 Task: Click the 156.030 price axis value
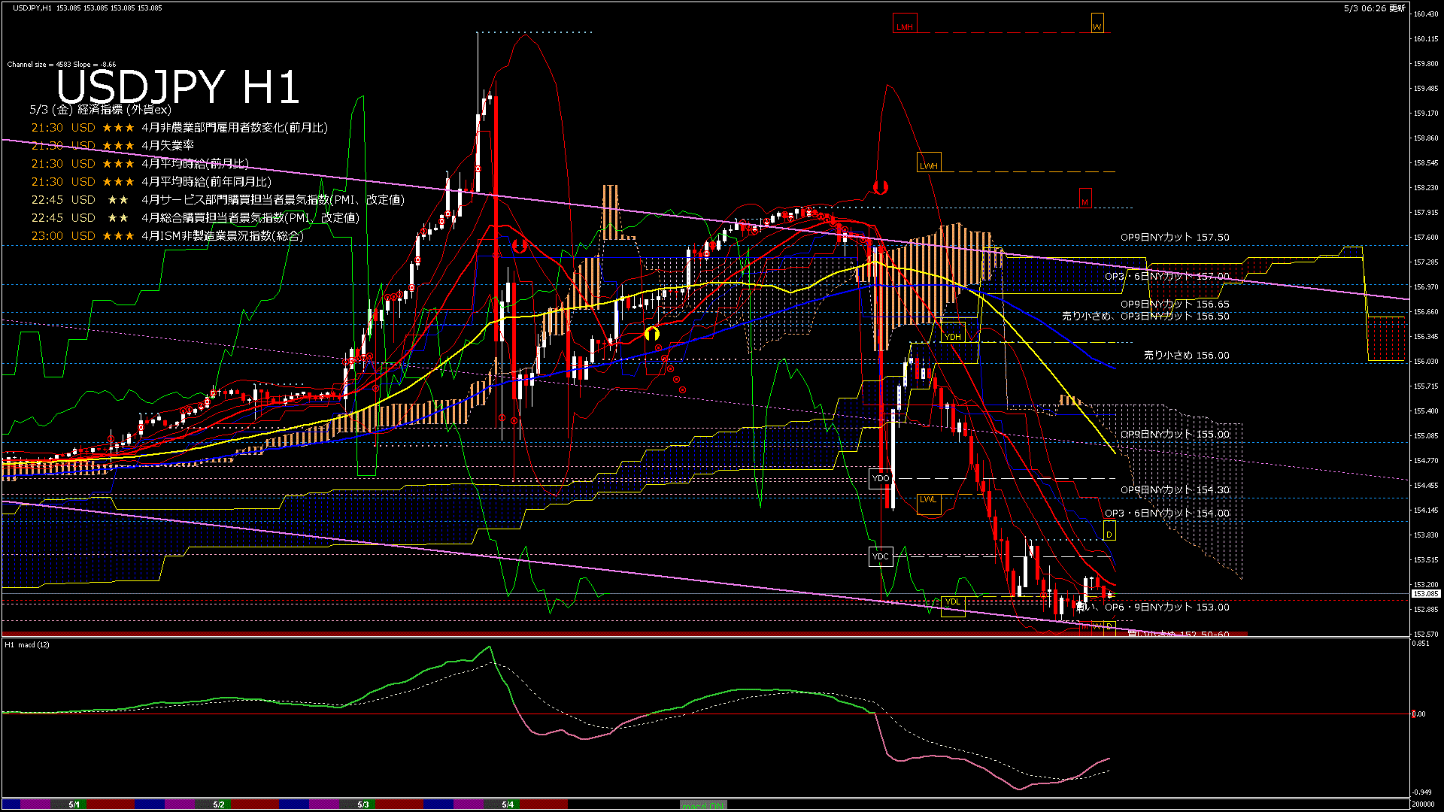click(x=1426, y=362)
